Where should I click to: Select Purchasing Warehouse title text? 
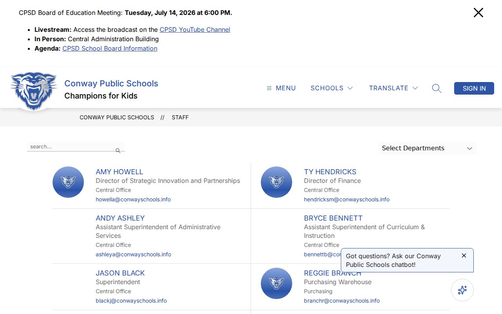tap(338, 282)
